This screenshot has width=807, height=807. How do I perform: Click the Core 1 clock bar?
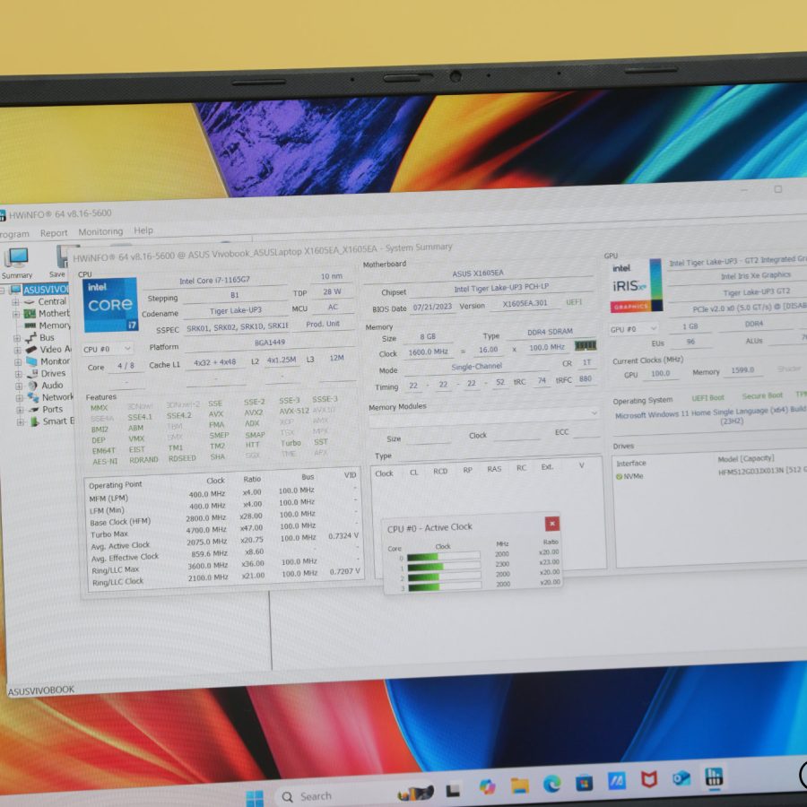tap(444, 566)
